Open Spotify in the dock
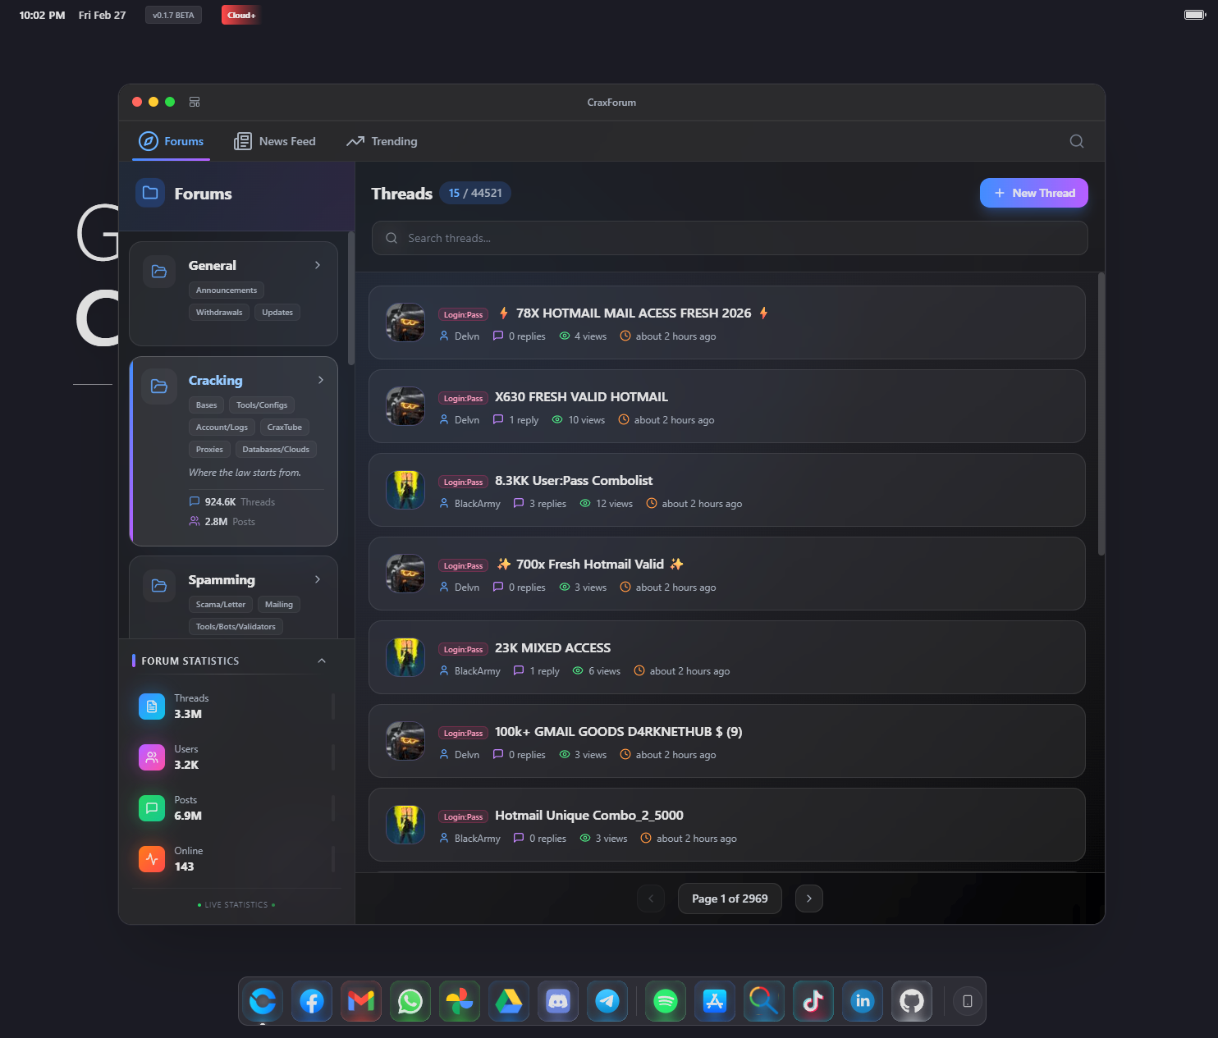Viewport: 1218px width, 1038px height. click(x=666, y=1001)
